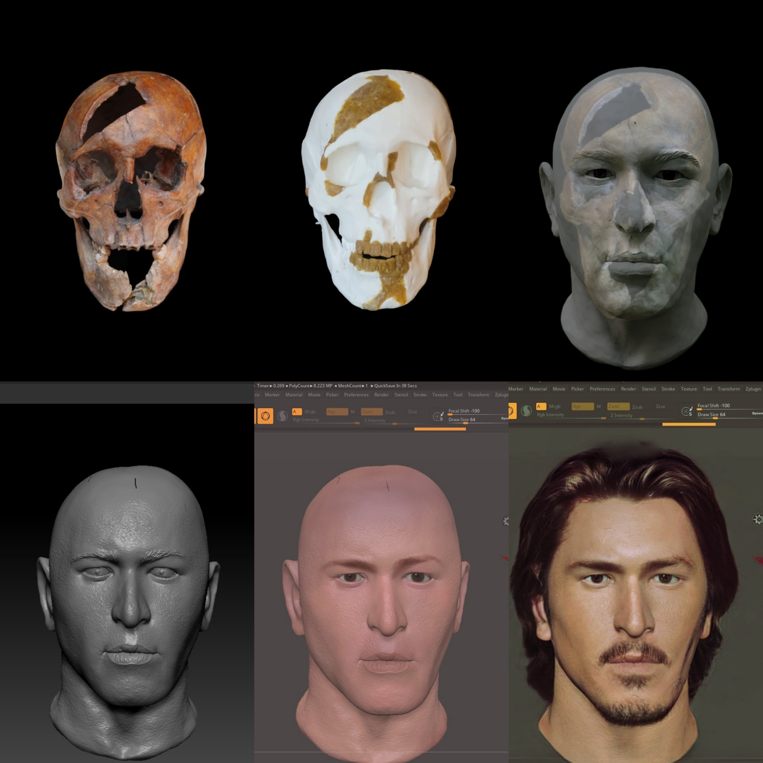Open the Zplugin menu above long-haired portrait
Screen dimensions: 763x763
click(753, 389)
